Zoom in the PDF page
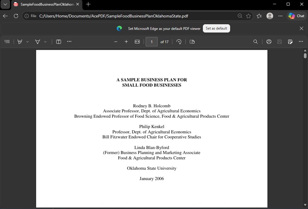 (126, 42)
